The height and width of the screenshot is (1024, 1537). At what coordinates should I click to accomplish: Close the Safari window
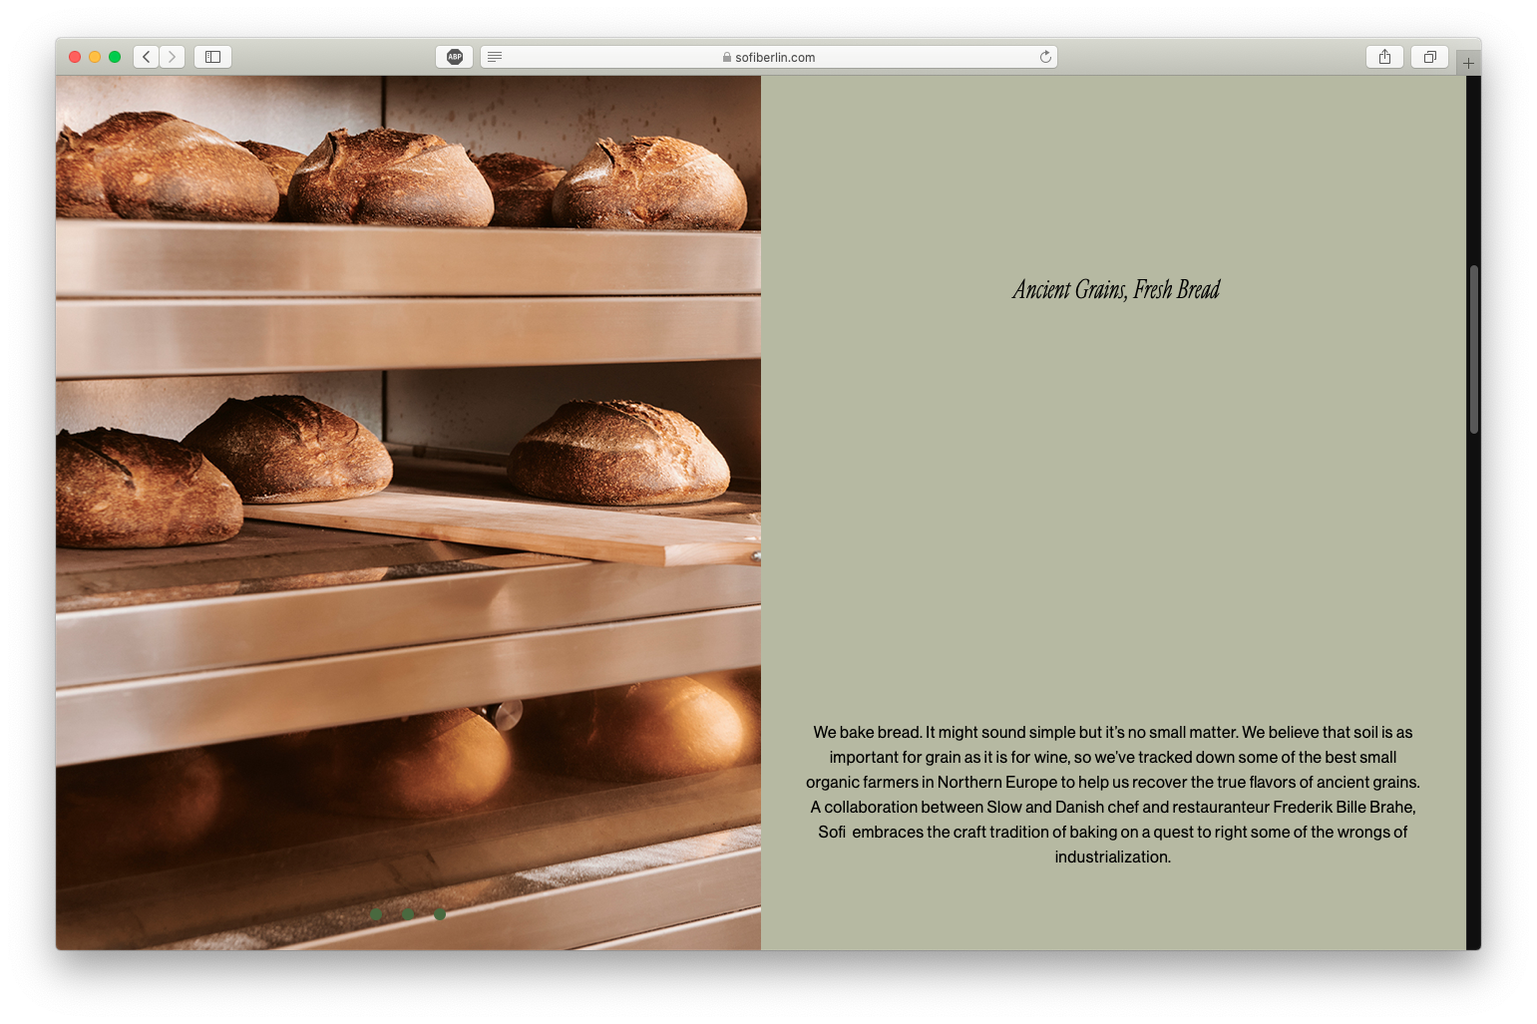[x=75, y=57]
